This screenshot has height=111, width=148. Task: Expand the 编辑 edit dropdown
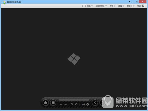[x=121, y=6]
